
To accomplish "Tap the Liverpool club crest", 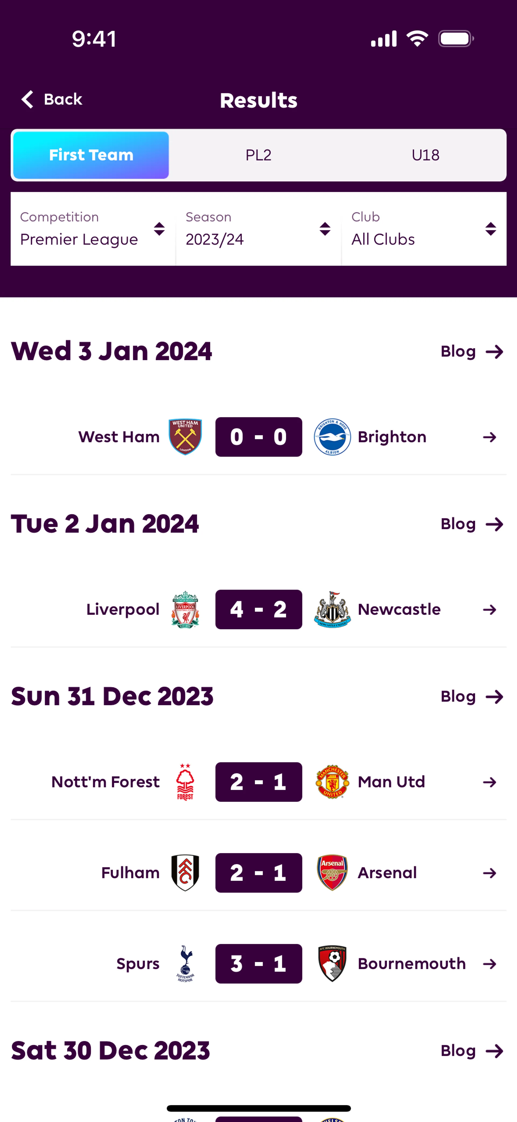I will [x=185, y=609].
